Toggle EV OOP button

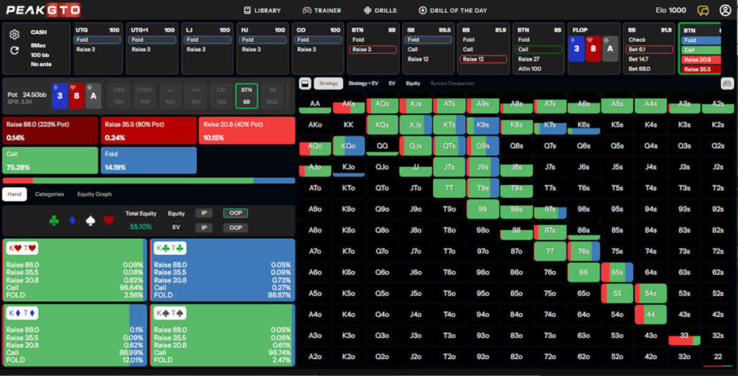click(x=234, y=228)
